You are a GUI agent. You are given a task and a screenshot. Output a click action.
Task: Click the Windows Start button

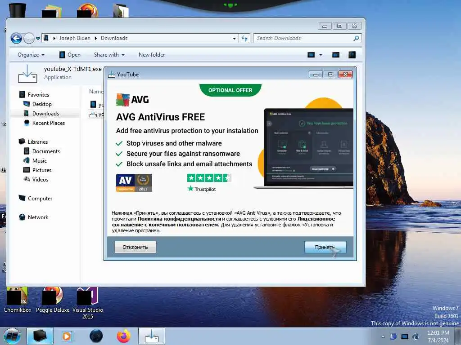[12, 336]
